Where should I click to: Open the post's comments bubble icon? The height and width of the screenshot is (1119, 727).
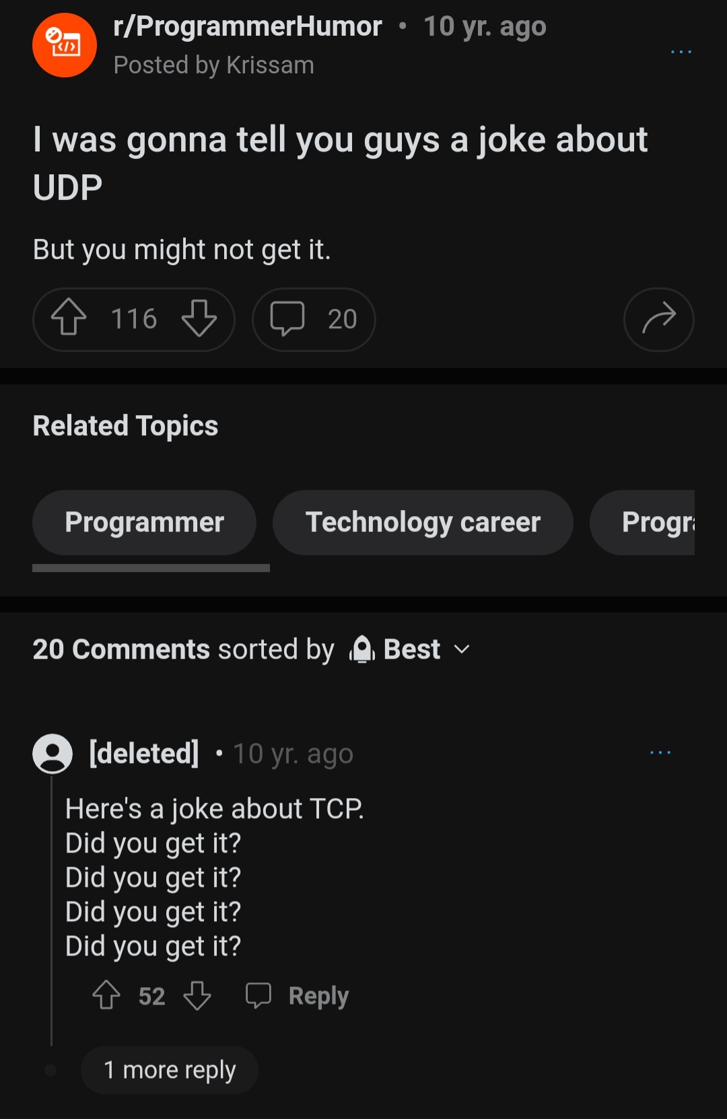[287, 318]
